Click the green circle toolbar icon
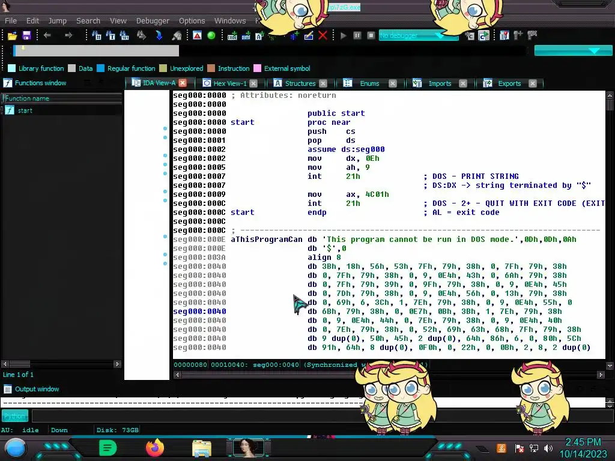 pyautogui.click(x=211, y=35)
